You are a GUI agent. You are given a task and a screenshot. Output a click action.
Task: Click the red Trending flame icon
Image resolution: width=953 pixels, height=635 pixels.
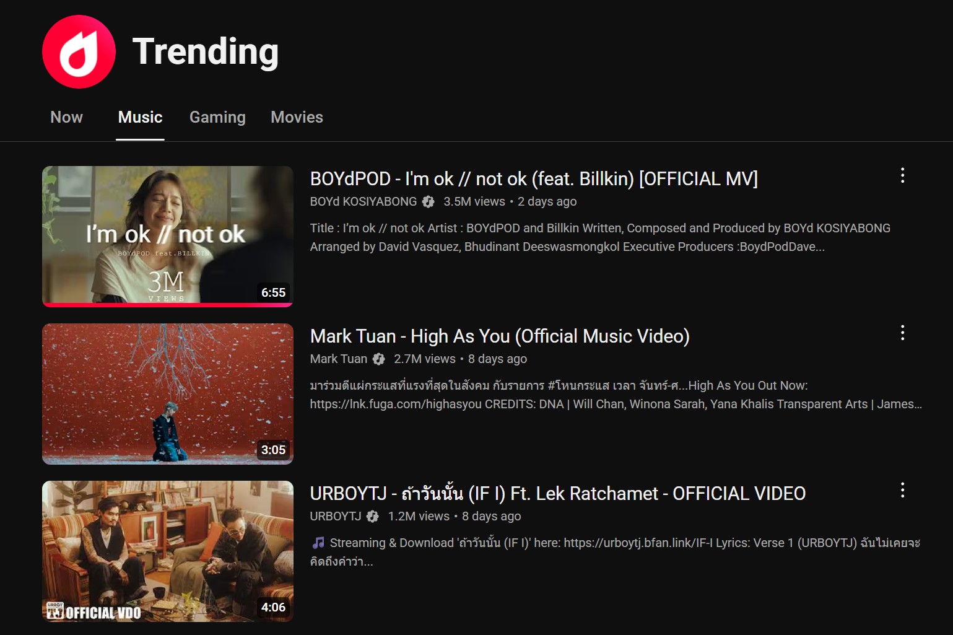click(79, 52)
